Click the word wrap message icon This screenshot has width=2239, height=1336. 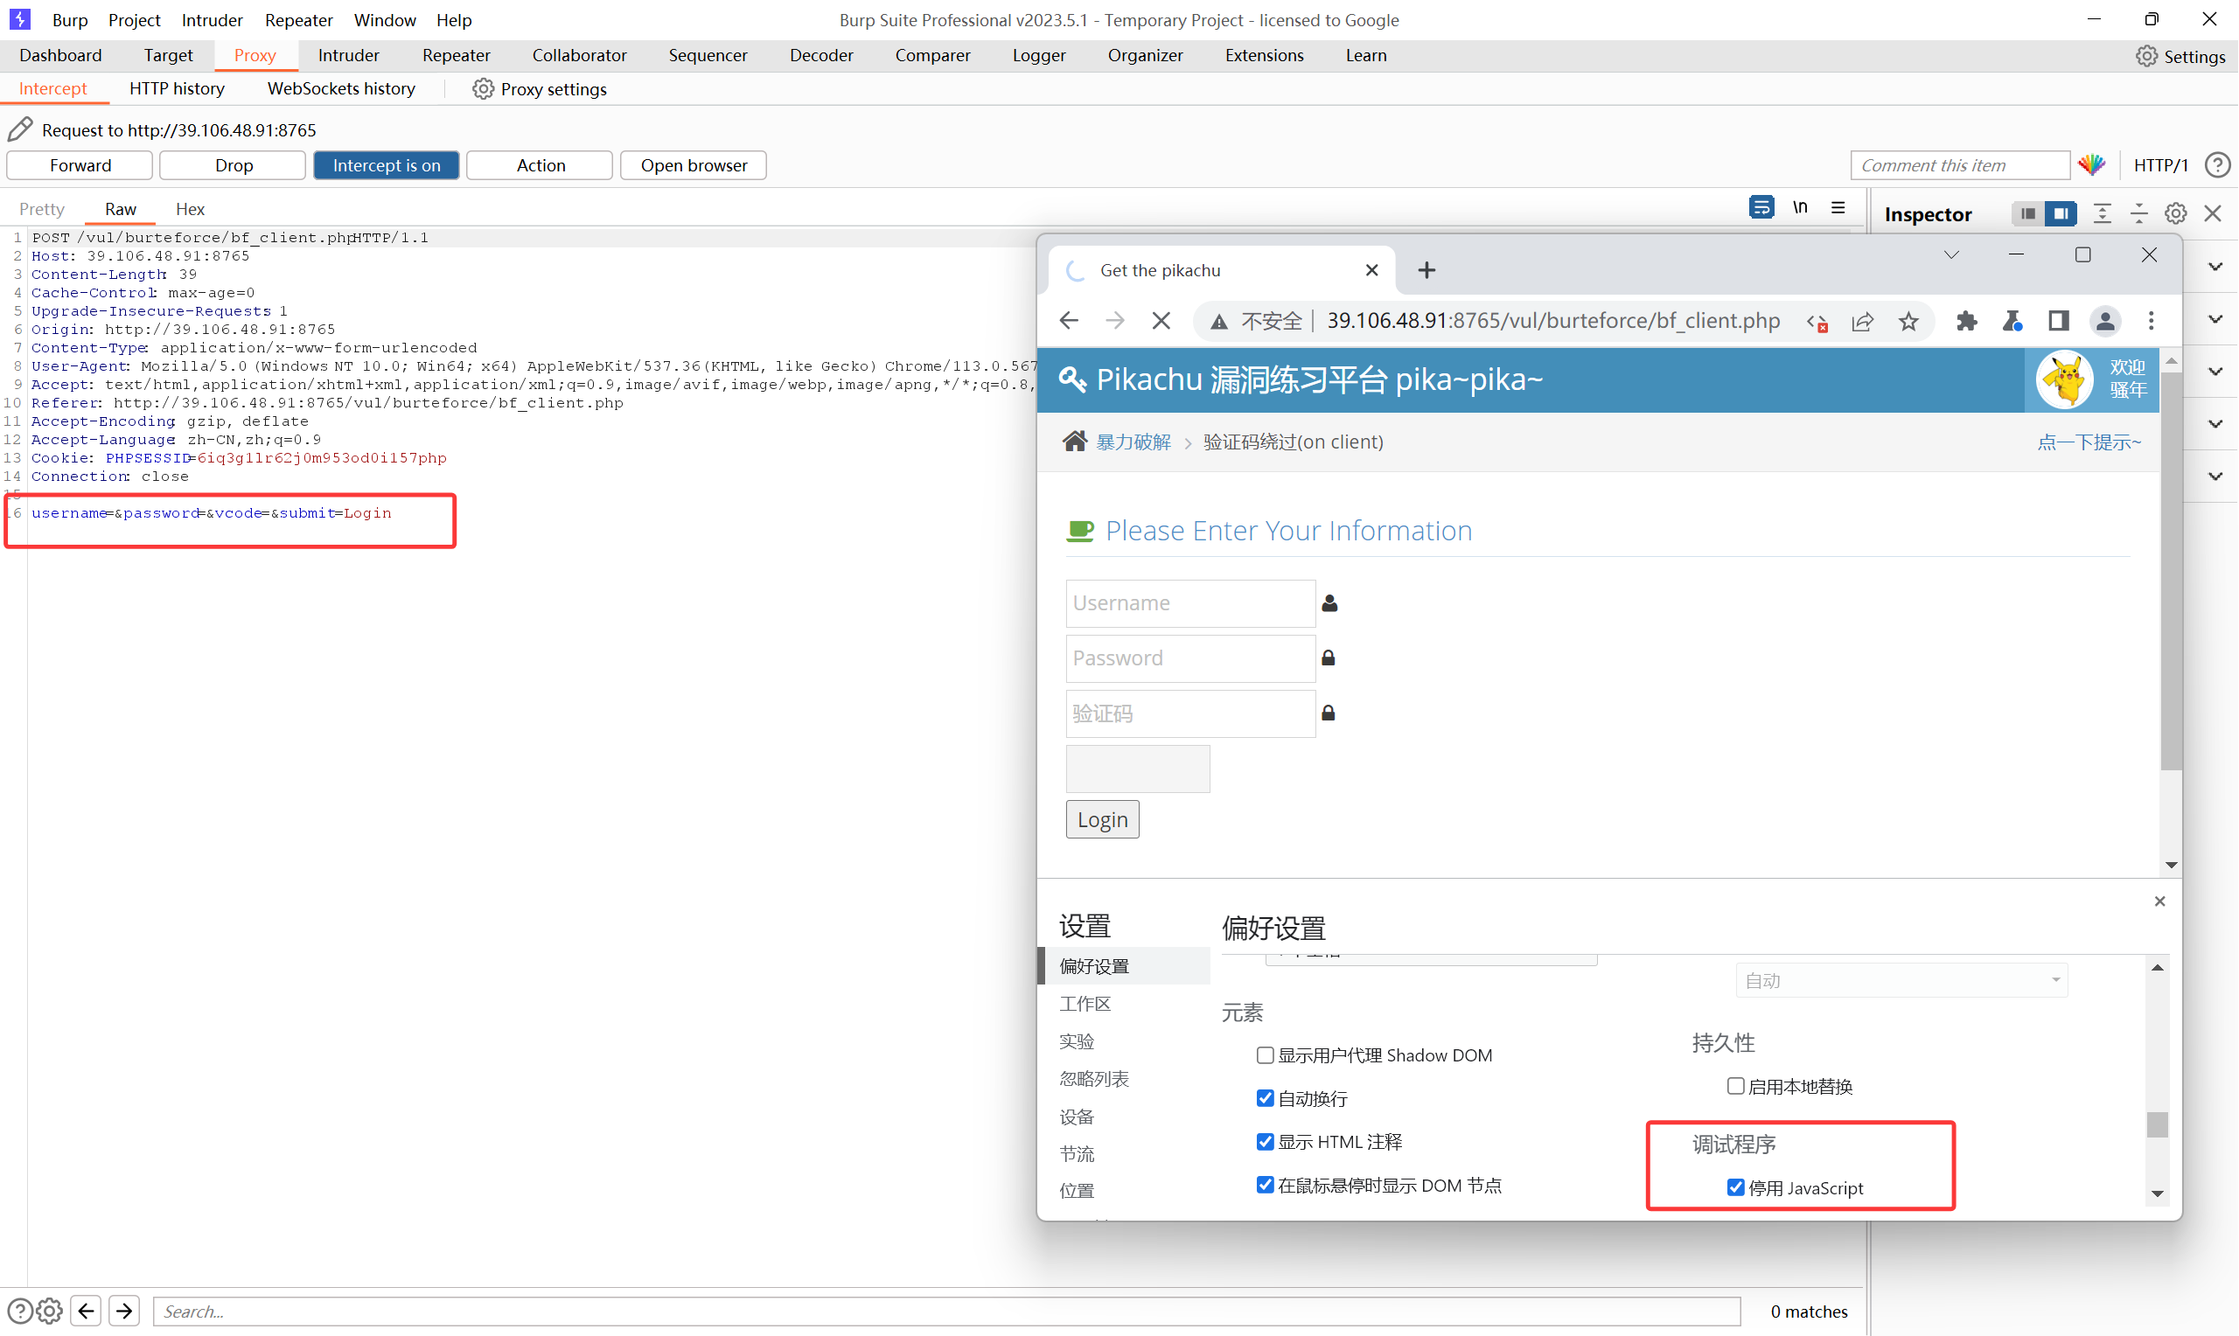click(1761, 208)
